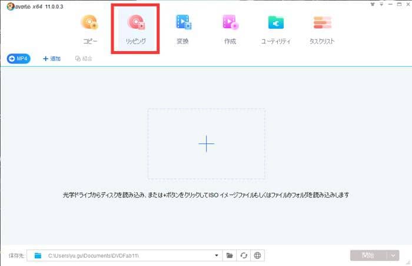Click the 結合 (Merge) button

pos(84,59)
